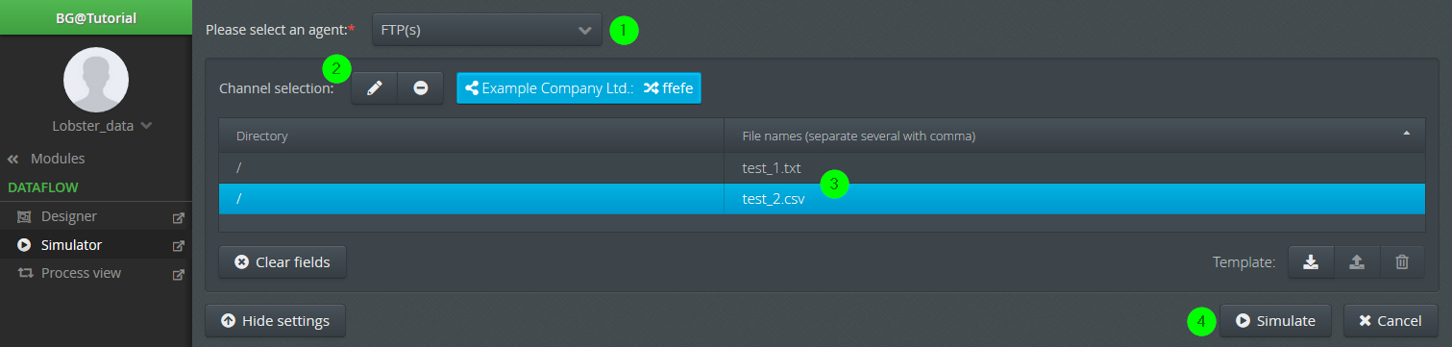Open Process view external link icon
This screenshot has width=1452, height=347.
point(178,274)
